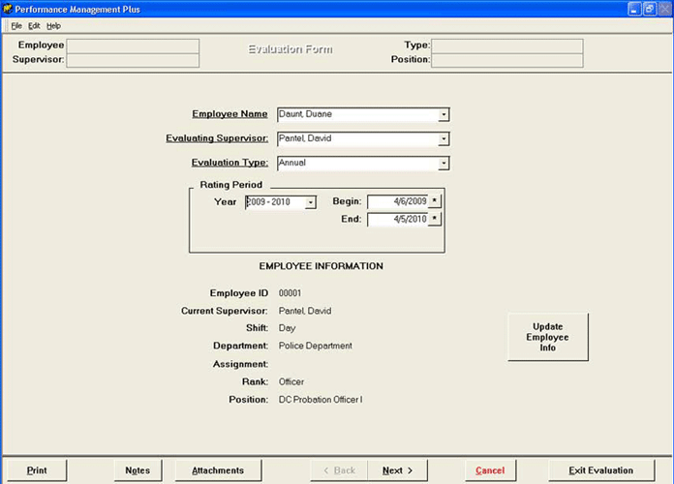Expand the Employee Name dropdown

click(444, 114)
